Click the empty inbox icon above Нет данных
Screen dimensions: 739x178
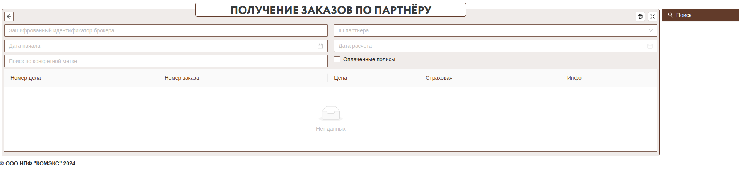point(330,113)
